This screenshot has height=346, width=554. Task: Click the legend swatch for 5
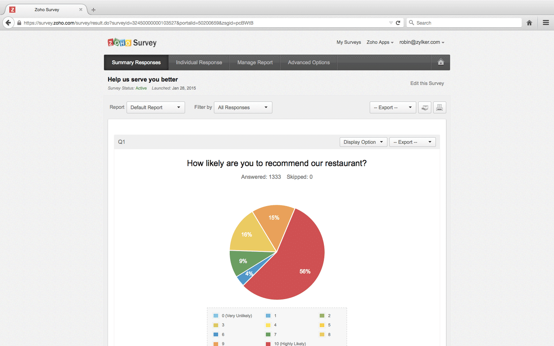coord(322,325)
